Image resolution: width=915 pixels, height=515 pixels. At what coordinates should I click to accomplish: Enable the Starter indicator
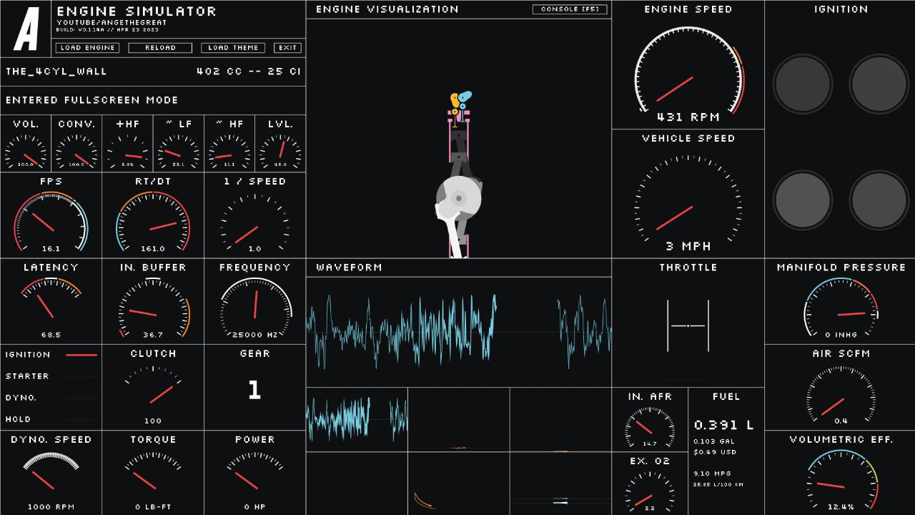tap(81, 376)
